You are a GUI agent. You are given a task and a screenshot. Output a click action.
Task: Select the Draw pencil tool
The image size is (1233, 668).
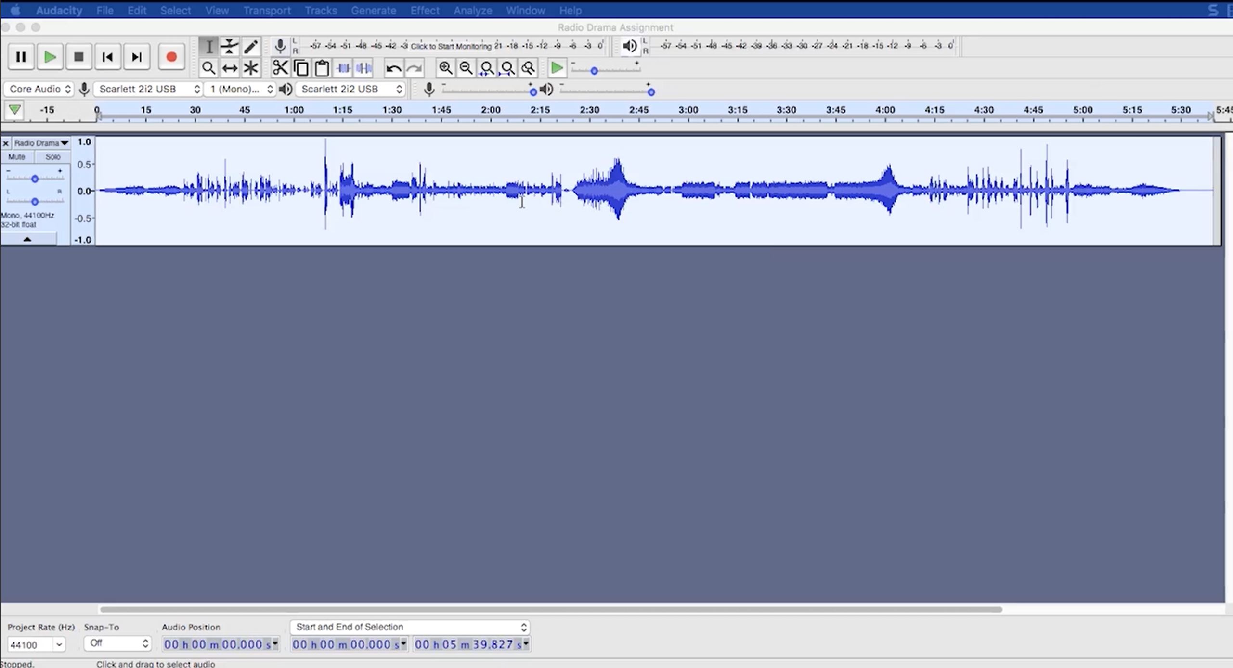click(251, 47)
